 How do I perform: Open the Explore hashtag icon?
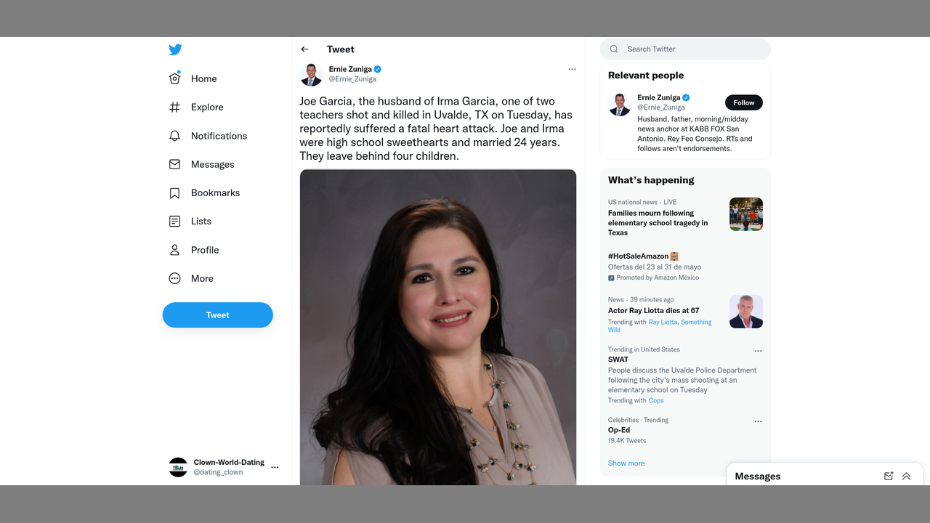pyautogui.click(x=174, y=108)
